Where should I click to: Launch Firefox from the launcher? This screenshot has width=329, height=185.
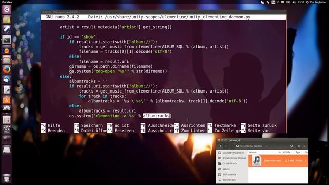[7, 70]
